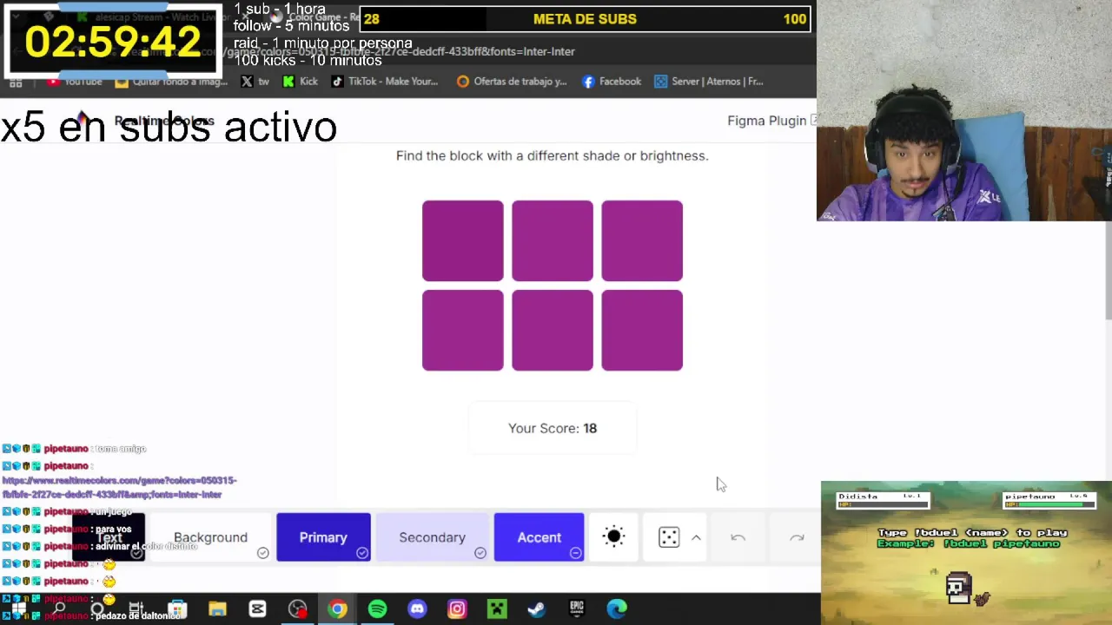Open Epic Games Launcher from the taskbar
This screenshot has width=1112, height=625.
577,609
